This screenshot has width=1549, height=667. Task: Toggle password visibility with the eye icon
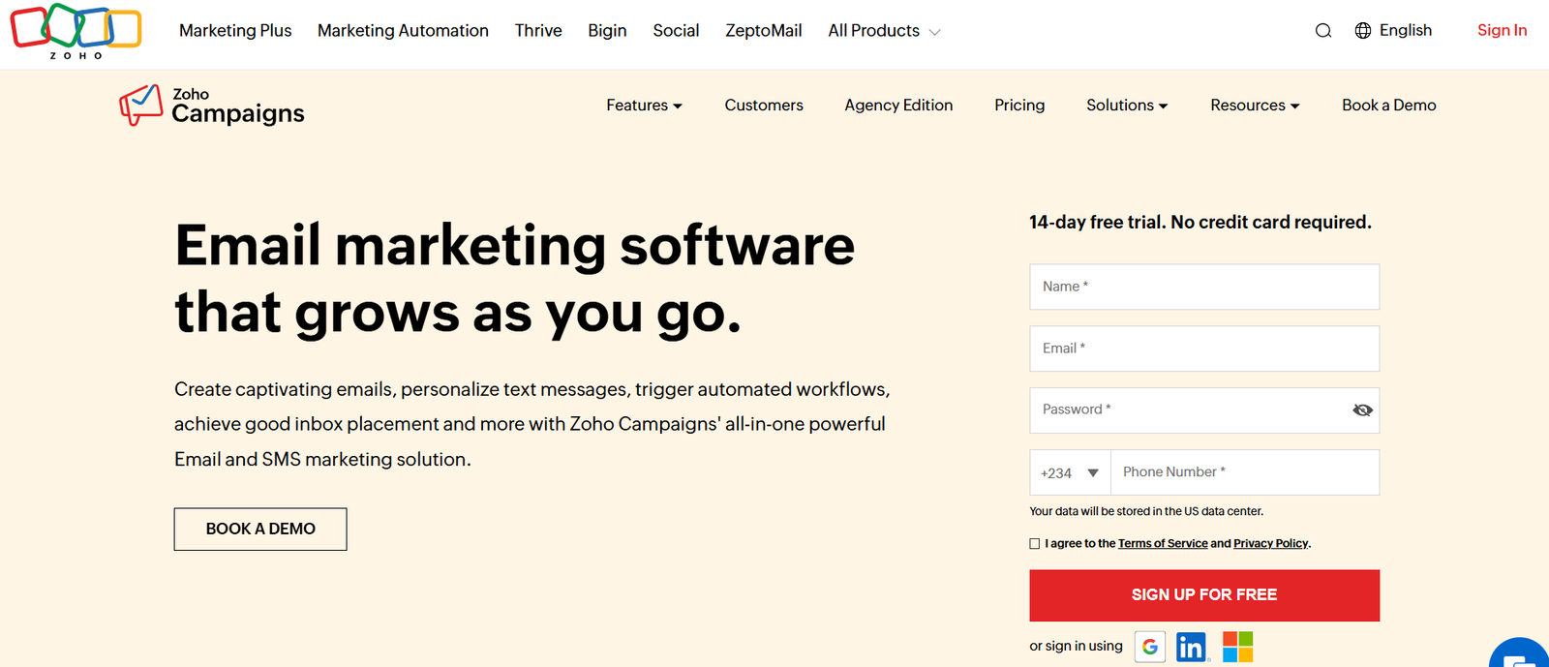point(1362,409)
